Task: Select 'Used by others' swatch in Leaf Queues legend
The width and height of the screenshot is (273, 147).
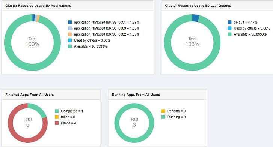Action: (x=230, y=28)
